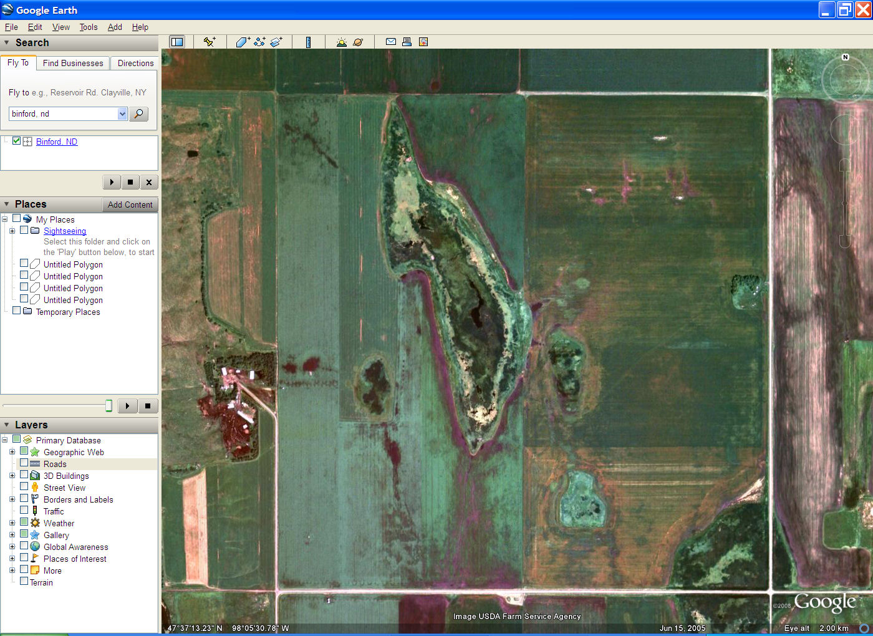Click the 3D Buildings layer icon
This screenshot has width=873, height=636.
[35, 476]
